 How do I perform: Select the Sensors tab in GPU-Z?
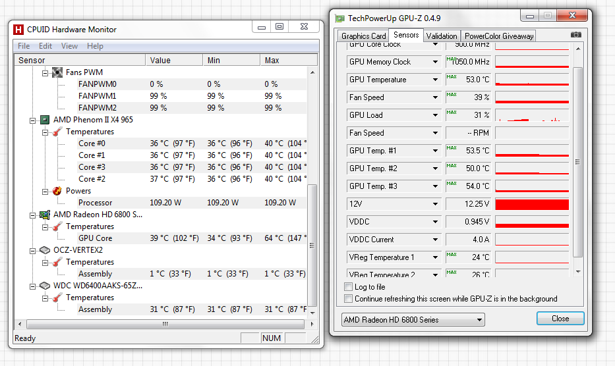406,35
